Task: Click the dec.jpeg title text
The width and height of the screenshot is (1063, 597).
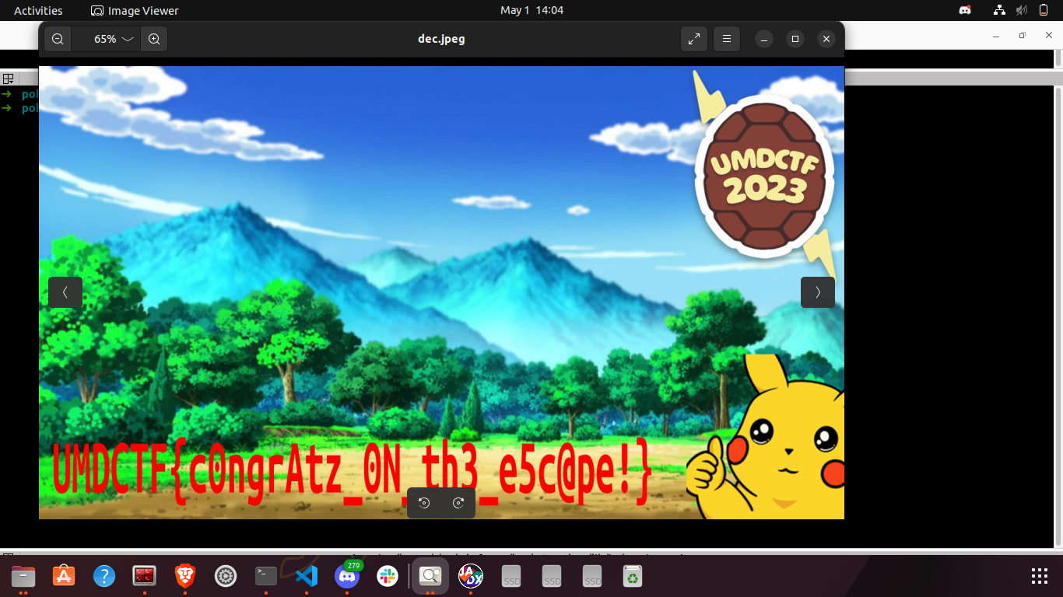Action: tap(441, 39)
